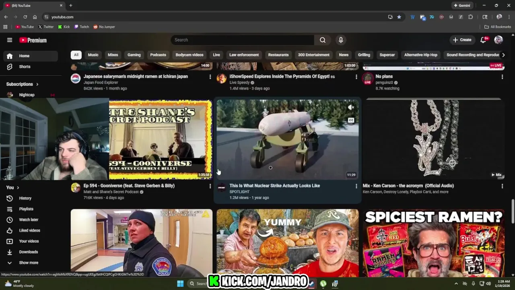Click the YouTube search input field
This screenshot has height=290, width=515.
242,40
